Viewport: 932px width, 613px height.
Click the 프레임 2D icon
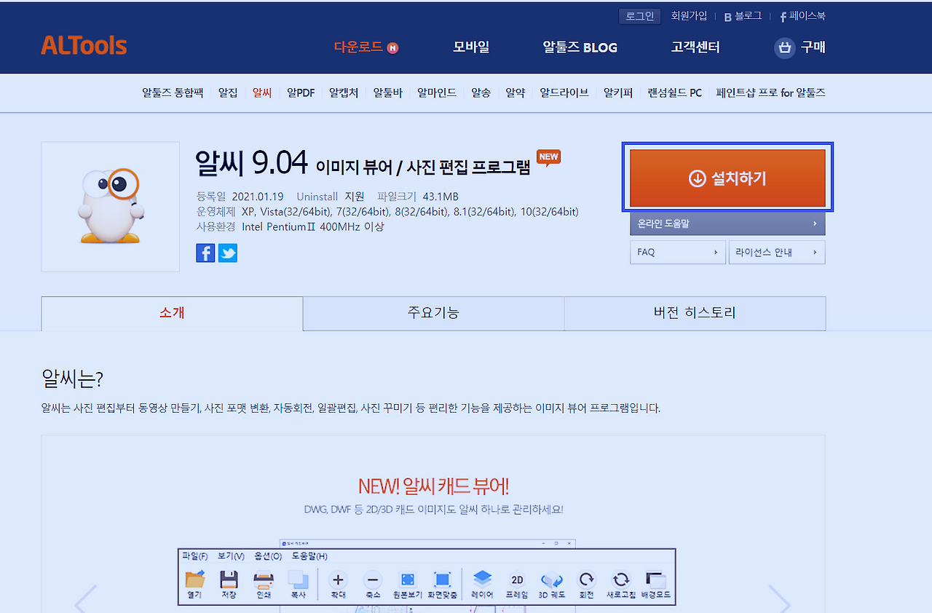point(517,580)
